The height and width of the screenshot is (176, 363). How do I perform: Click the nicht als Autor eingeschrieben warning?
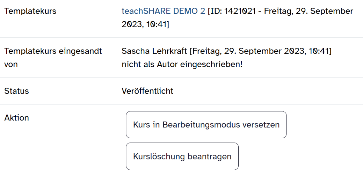pos(182,65)
